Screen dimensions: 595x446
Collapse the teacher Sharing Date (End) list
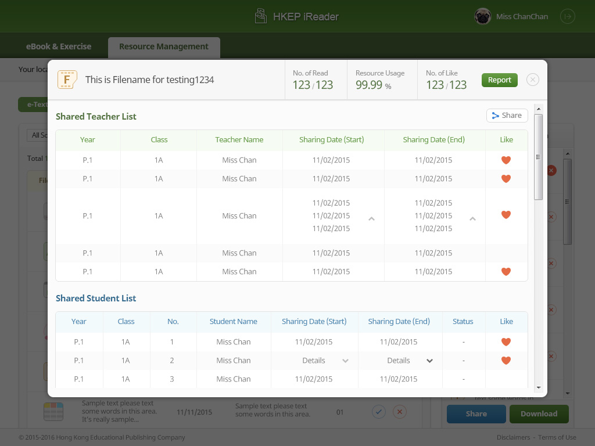click(473, 219)
